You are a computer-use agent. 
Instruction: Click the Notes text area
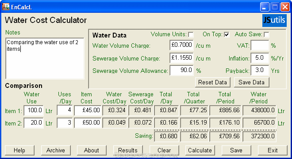[x=45, y=58]
